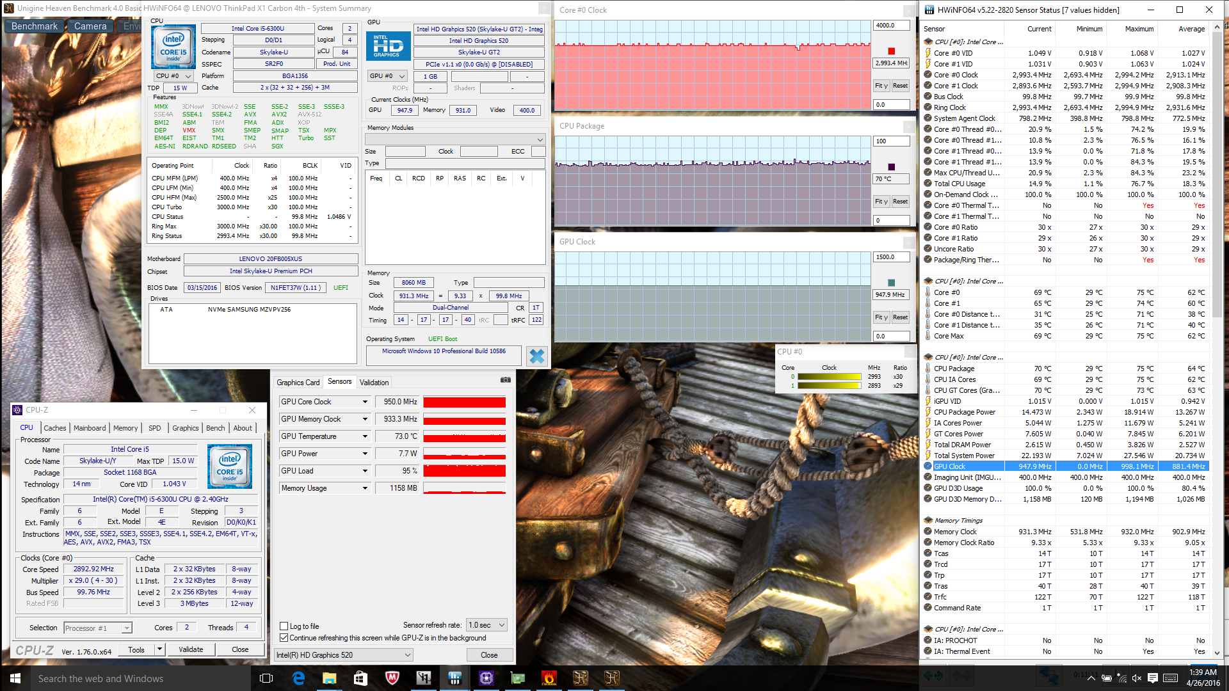Open the CPU-Z Tools dropdown arrow
This screenshot has height=691, width=1229.
pyautogui.click(x=159, y=649)
